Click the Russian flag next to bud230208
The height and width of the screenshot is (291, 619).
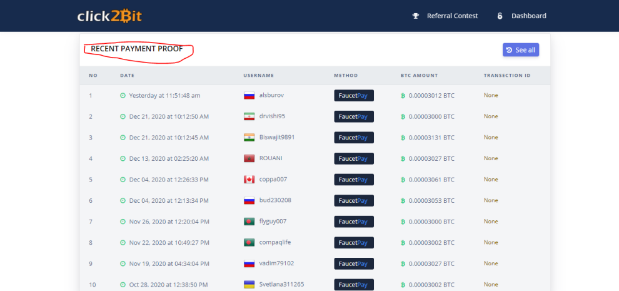point(249,200)
